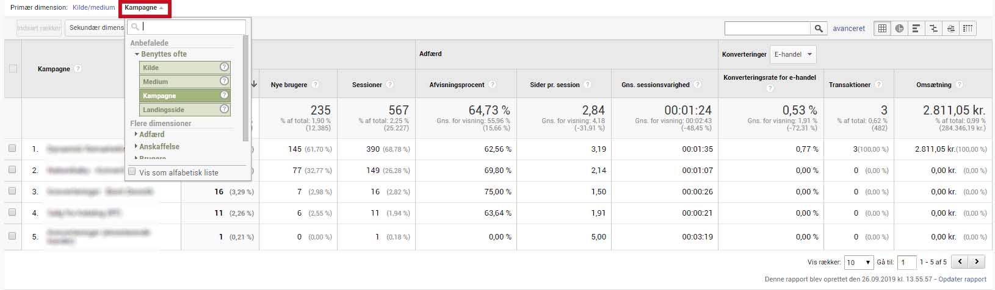
Task: Select the comparison view icon
Action: [933, 29]
